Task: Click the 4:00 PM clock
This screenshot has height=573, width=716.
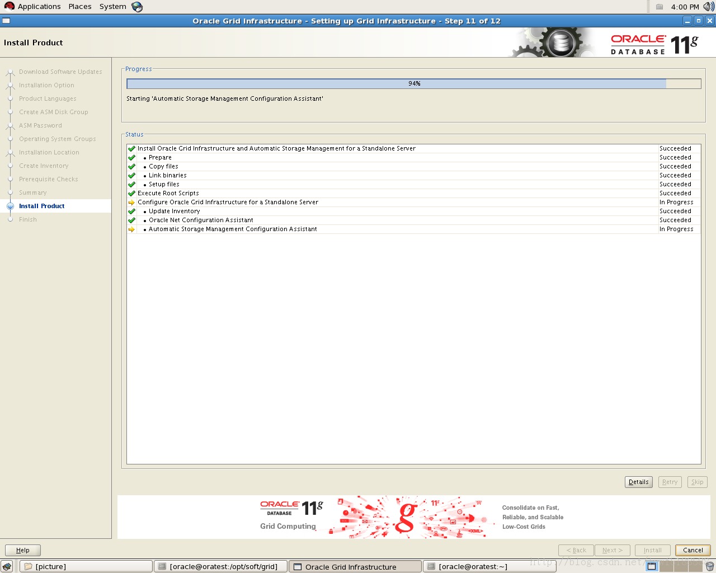Action: click(685, 7)
